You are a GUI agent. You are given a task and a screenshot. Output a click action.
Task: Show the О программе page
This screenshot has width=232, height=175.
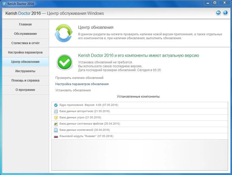(25, 90)
